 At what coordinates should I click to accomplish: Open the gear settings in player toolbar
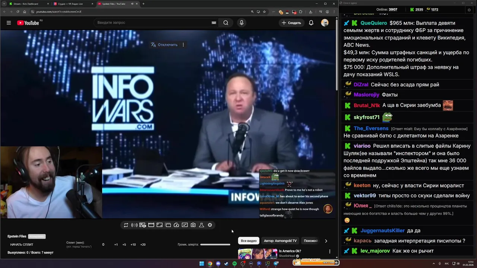click(210, 225)
